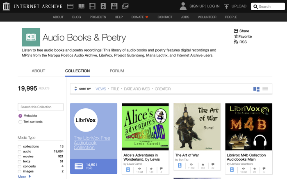The width and height of the screenshot is (287, 179).
Task: Click the items list icon on LibriVox card
Action: point(79,166)
